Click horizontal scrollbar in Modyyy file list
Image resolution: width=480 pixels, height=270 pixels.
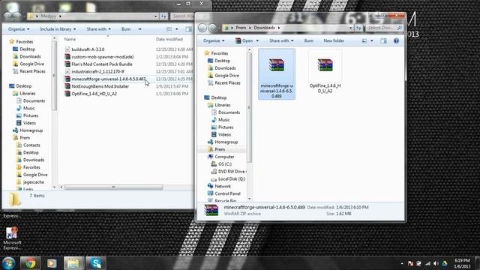pyautogui.click(x=113, y=187)
